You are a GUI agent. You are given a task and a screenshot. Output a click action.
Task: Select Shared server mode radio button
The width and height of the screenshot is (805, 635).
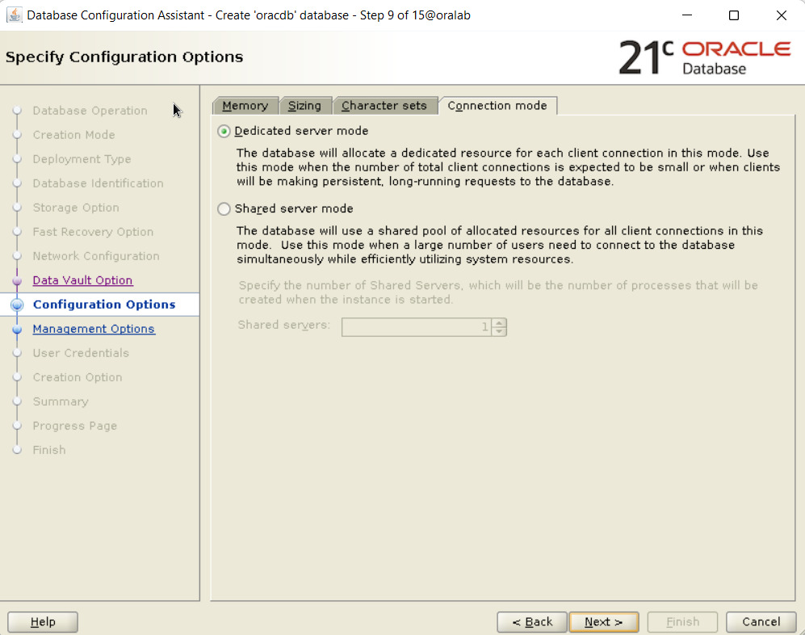pyautogui.click(x=224, y=209)
